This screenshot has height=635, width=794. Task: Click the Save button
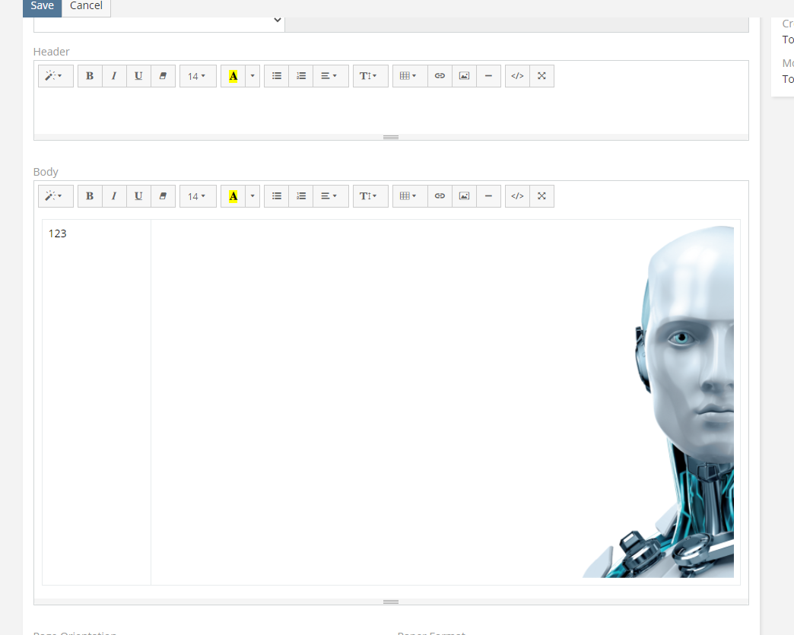[x=42, y=6]
